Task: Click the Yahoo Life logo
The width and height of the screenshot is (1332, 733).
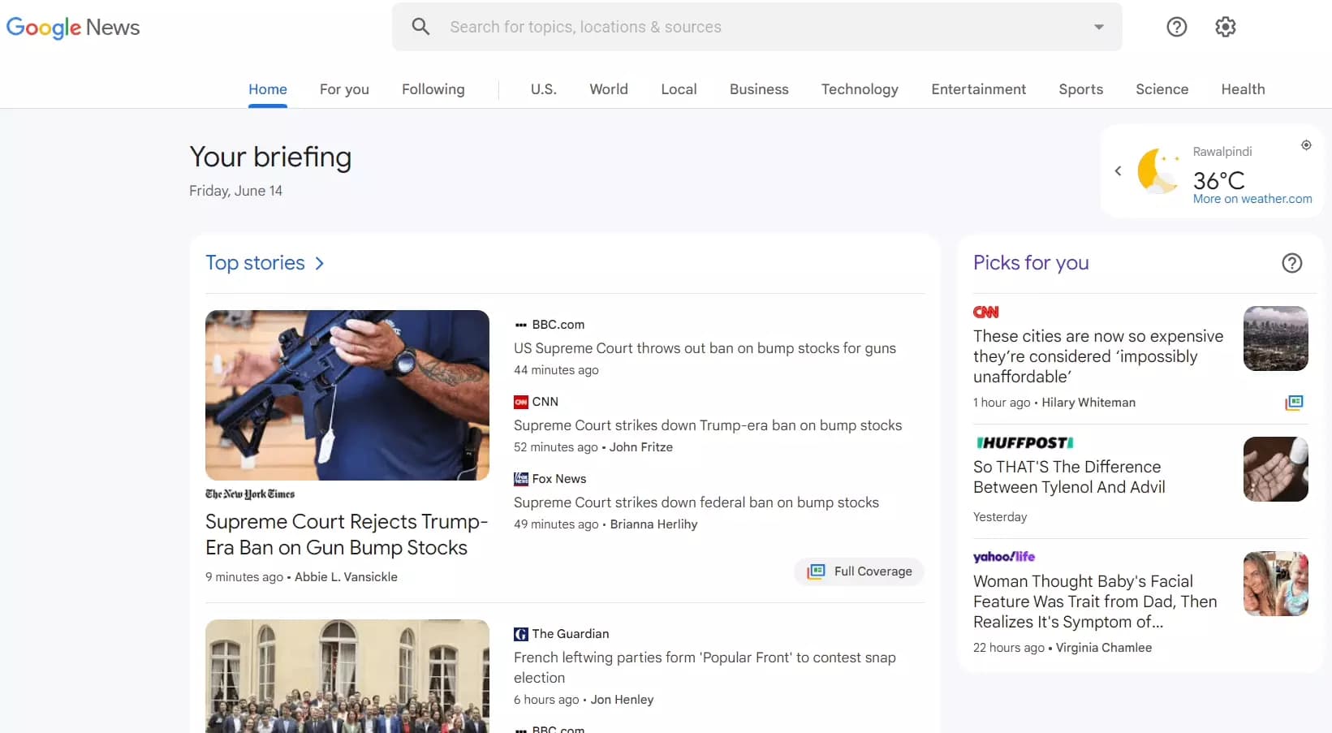Action: (x=1004, y=556)
